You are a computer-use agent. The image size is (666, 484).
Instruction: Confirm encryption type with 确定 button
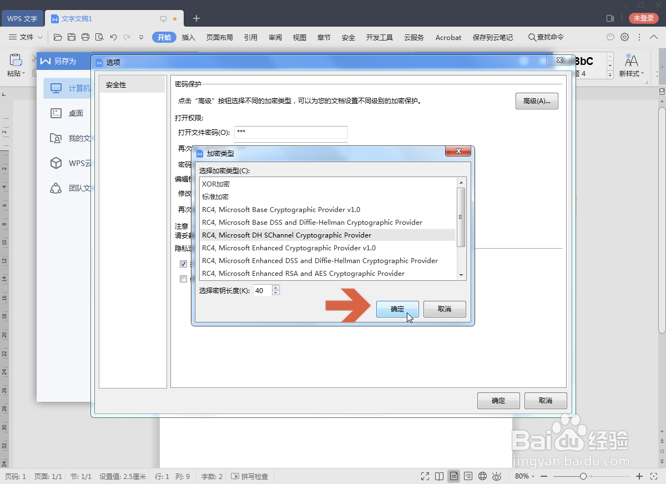pos(397,309)
